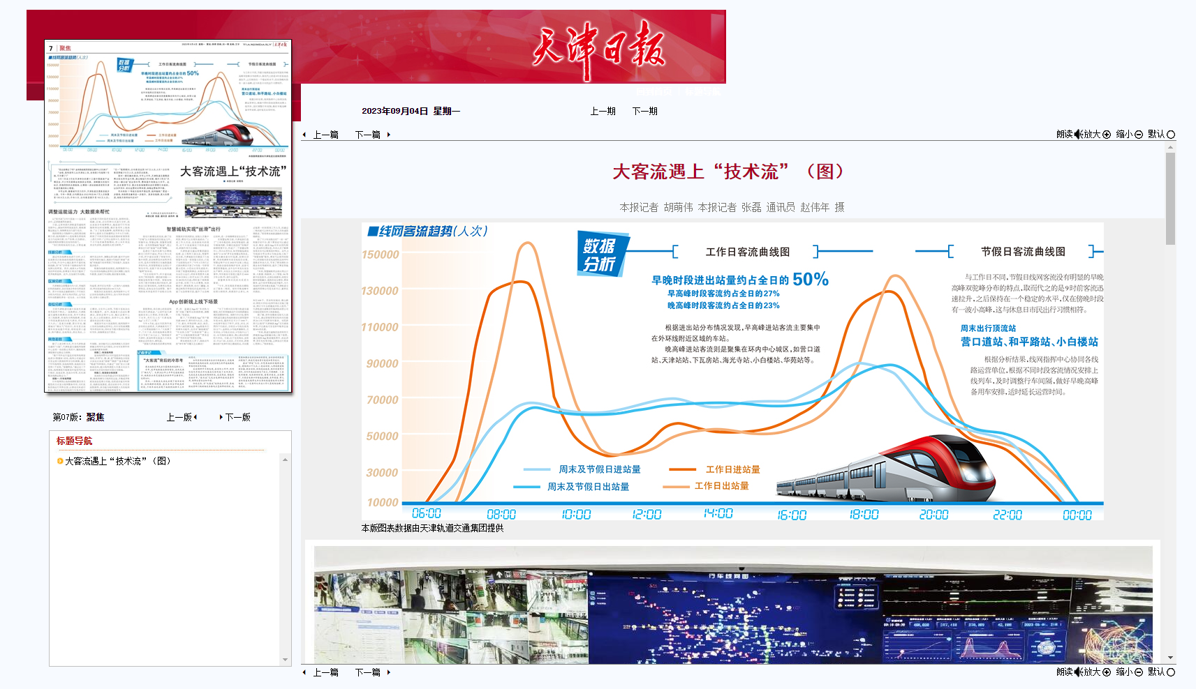
Task: Click the speaker icon beside 朗读 below the article
Action: tap(1077, 672)
